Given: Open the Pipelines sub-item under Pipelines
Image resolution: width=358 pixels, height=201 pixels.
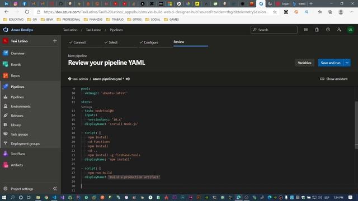Looking at the screenshot, I should (17, 97).
